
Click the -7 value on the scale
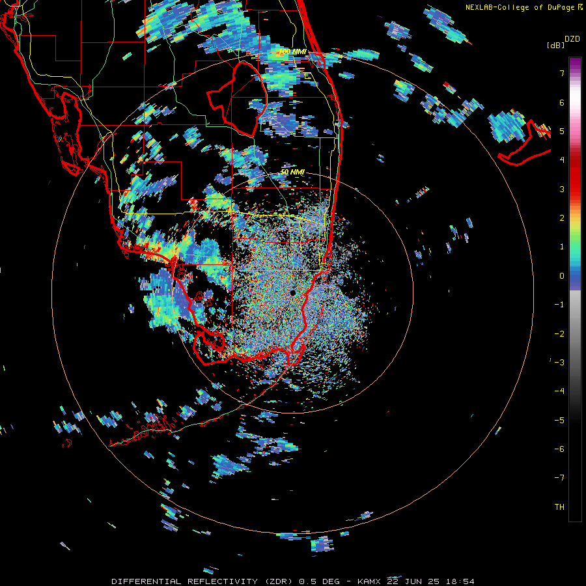tap(559, 478)
